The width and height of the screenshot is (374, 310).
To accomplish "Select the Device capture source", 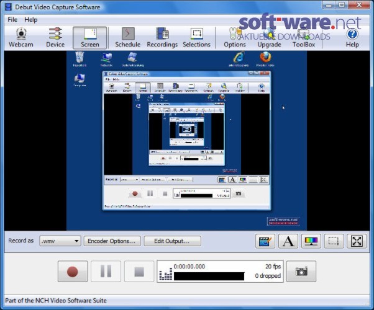I will [55, 38].
